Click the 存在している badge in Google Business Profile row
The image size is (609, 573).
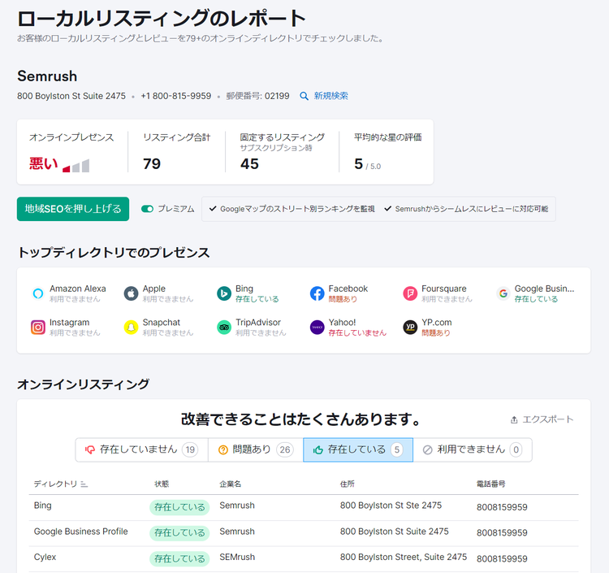click(179, 533)
